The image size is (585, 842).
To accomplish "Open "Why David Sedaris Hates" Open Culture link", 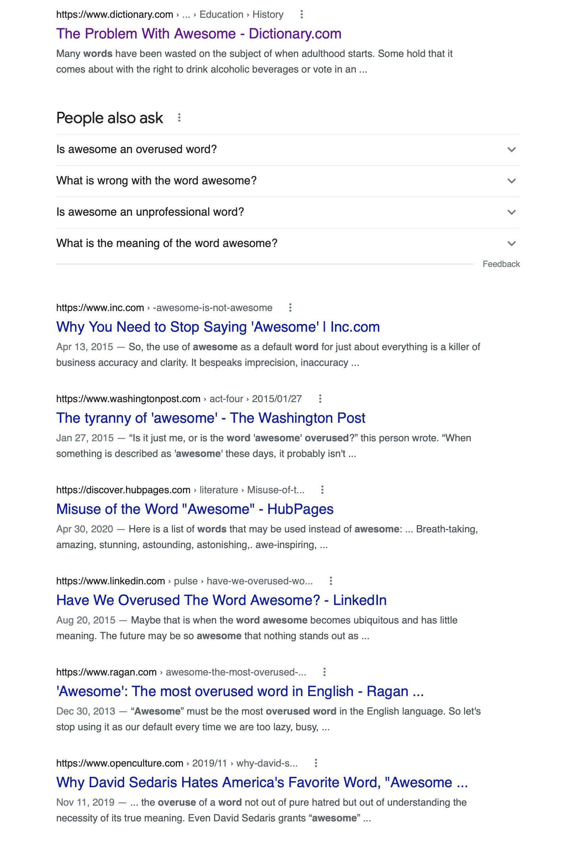I will point(262,782).
